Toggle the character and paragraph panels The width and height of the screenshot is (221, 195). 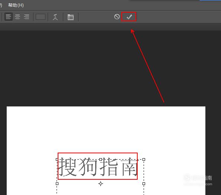pyautogui.click(x=71, y=17)
